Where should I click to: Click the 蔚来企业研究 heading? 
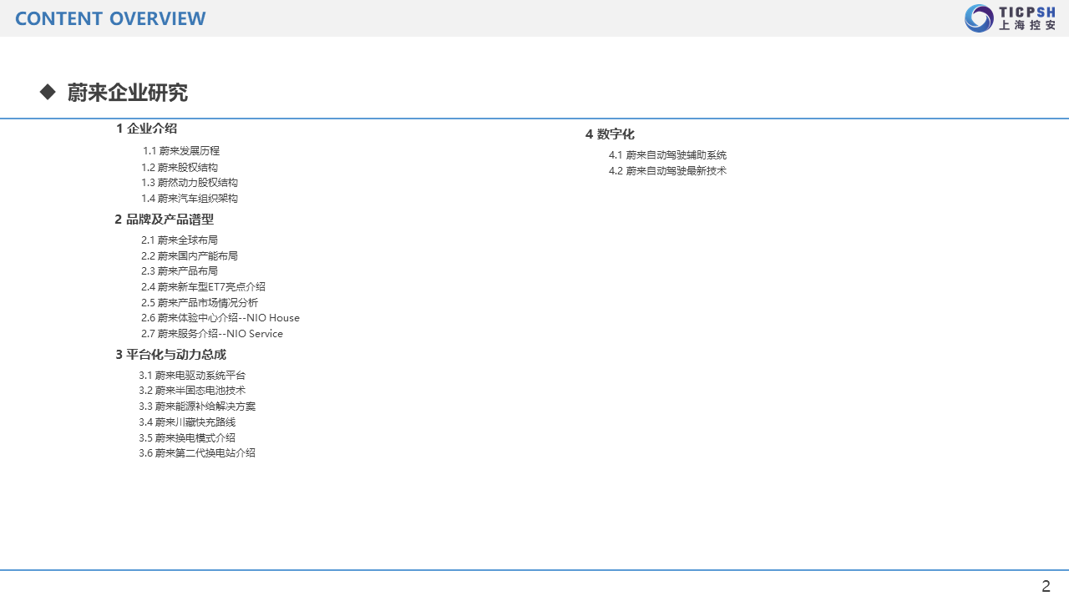[x=127, y=93]
